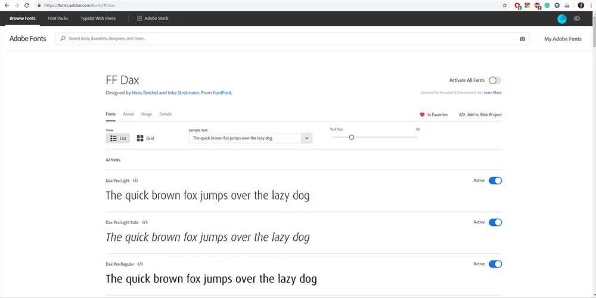Open Font Packs in top navigation
The height and width of the screenshot is (298, 596).
pos(58,18)
